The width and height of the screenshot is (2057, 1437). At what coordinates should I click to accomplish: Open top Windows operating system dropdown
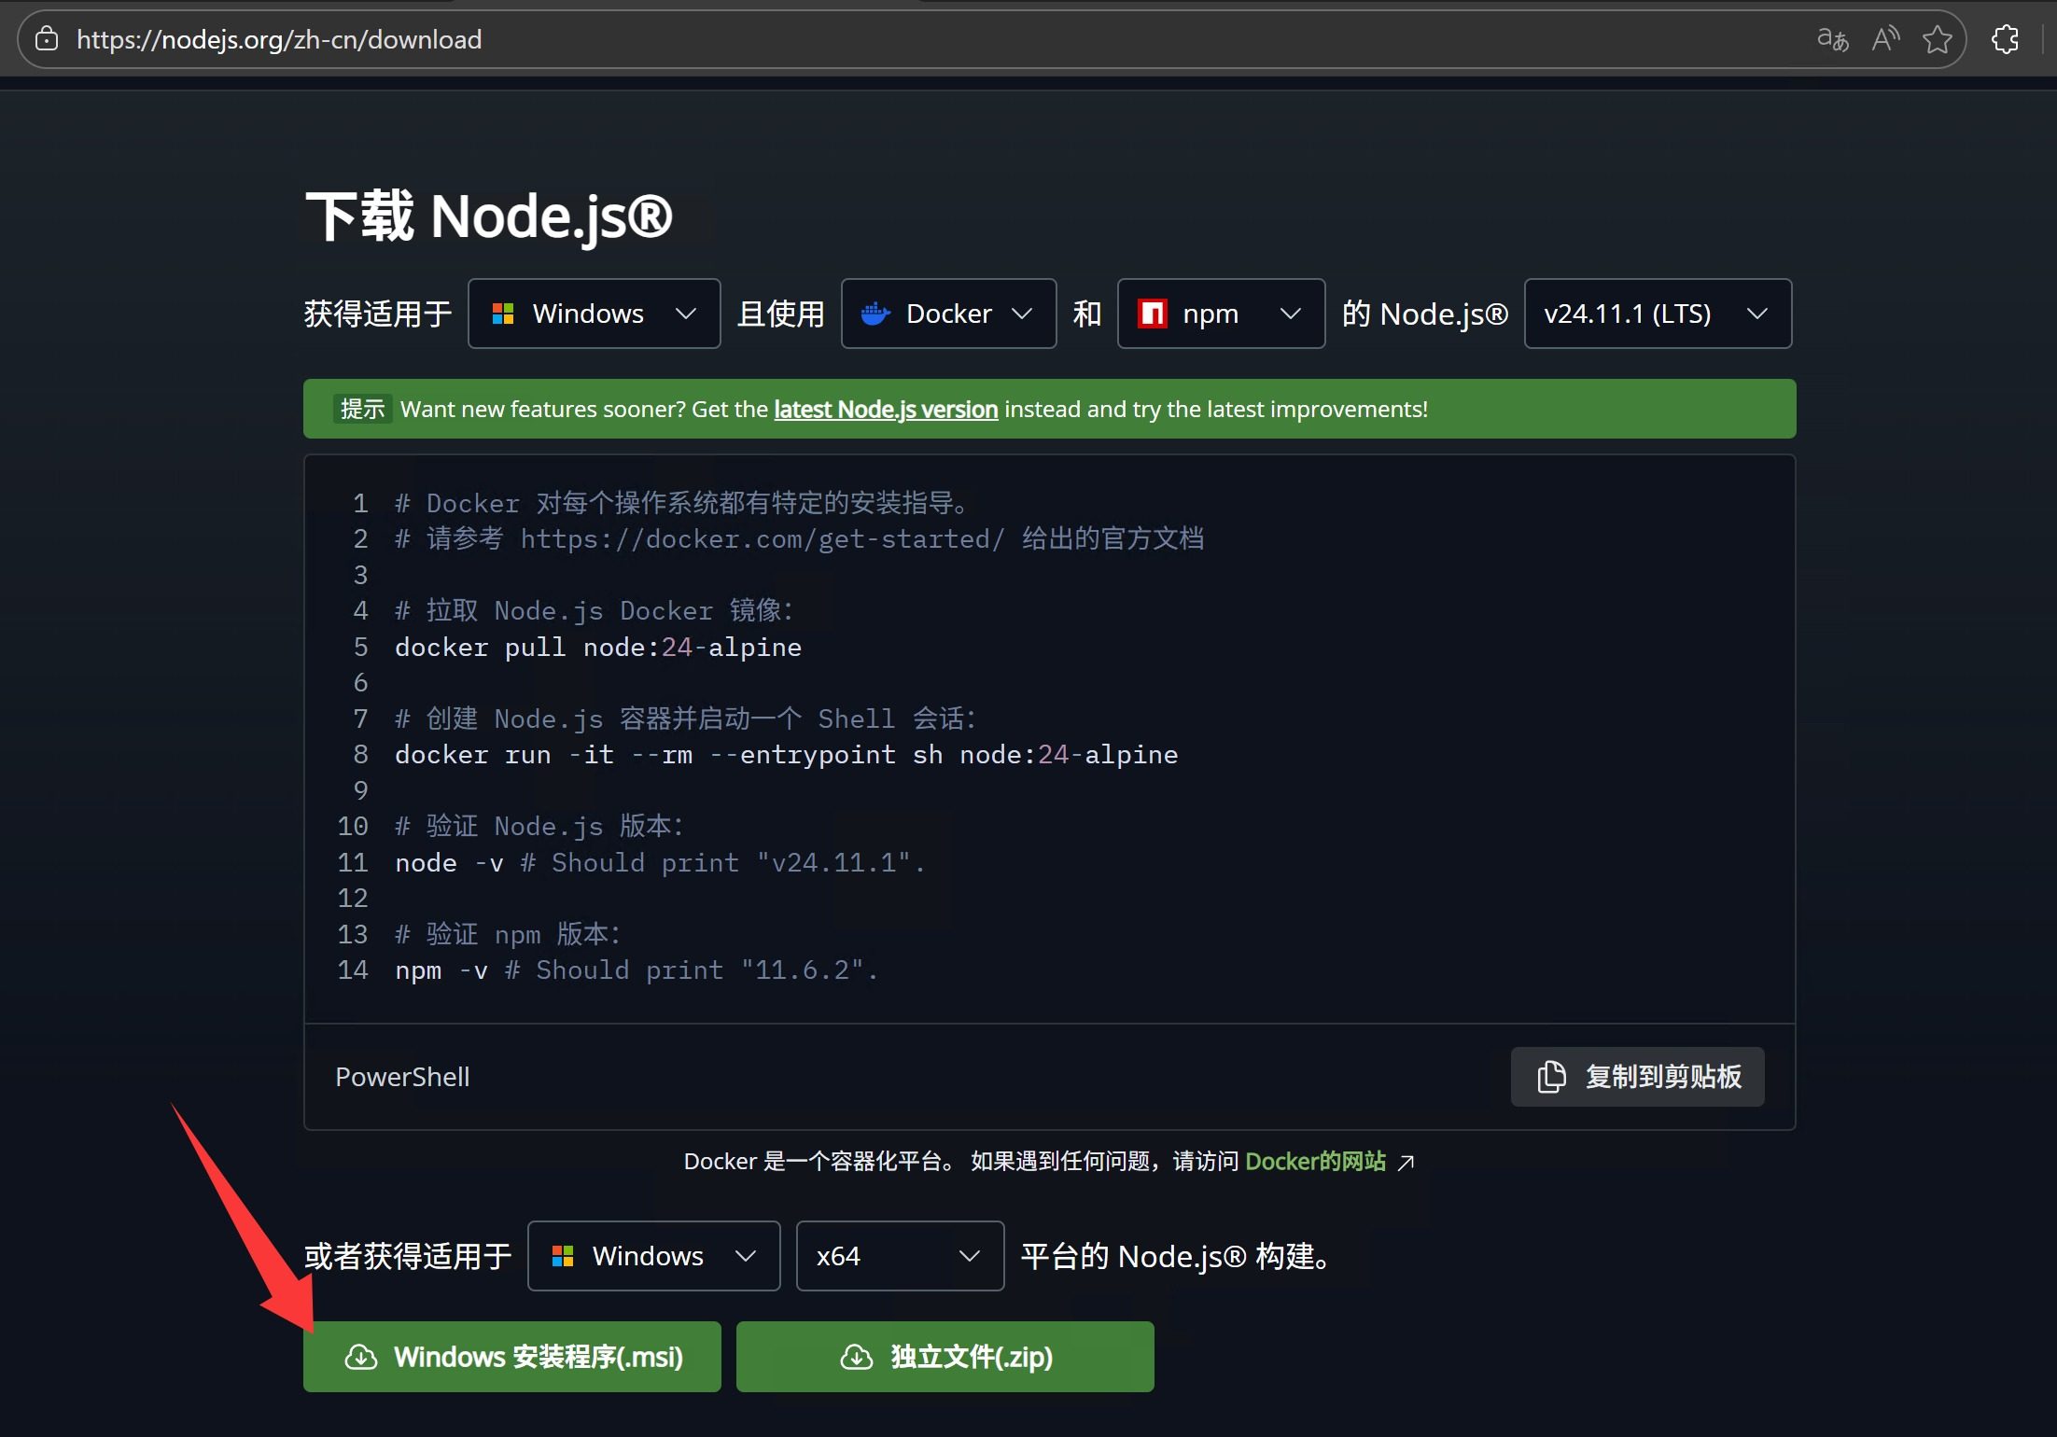click(x=594, y=314)
